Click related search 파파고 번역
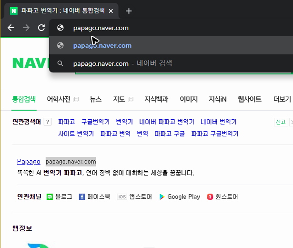This screenshot has width=293, height=248. (115, 134)
